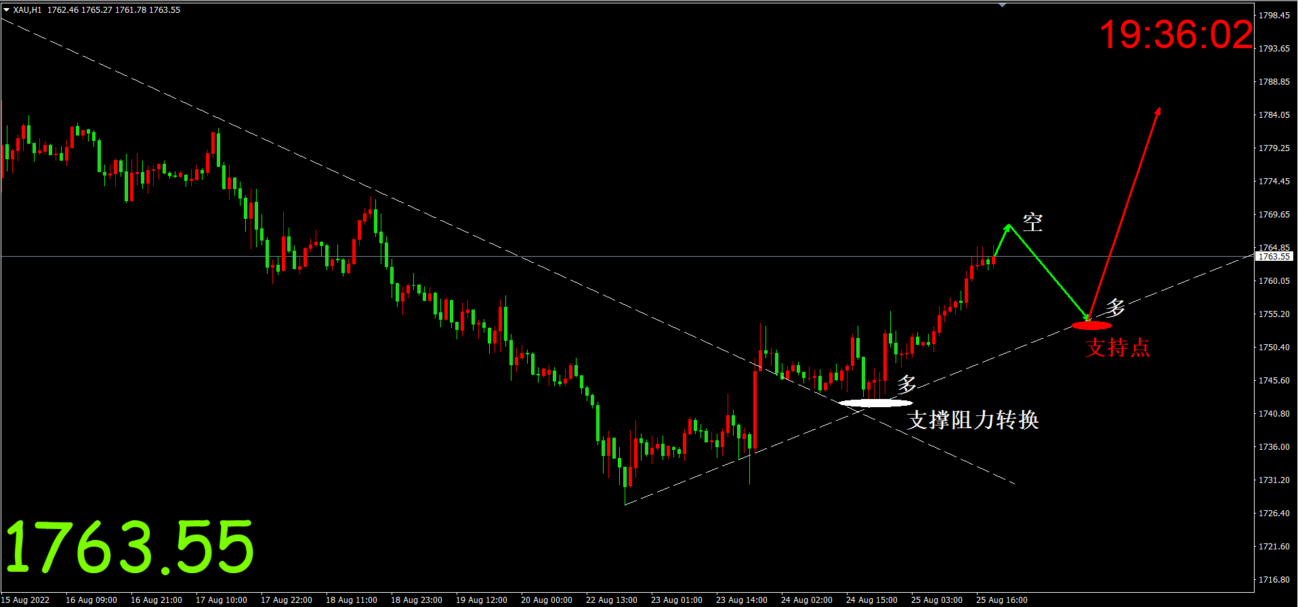Click the 20 Aug 00:00 time axis label
The height and width of the screenshot is (607, 1298).
coord(547,600)
